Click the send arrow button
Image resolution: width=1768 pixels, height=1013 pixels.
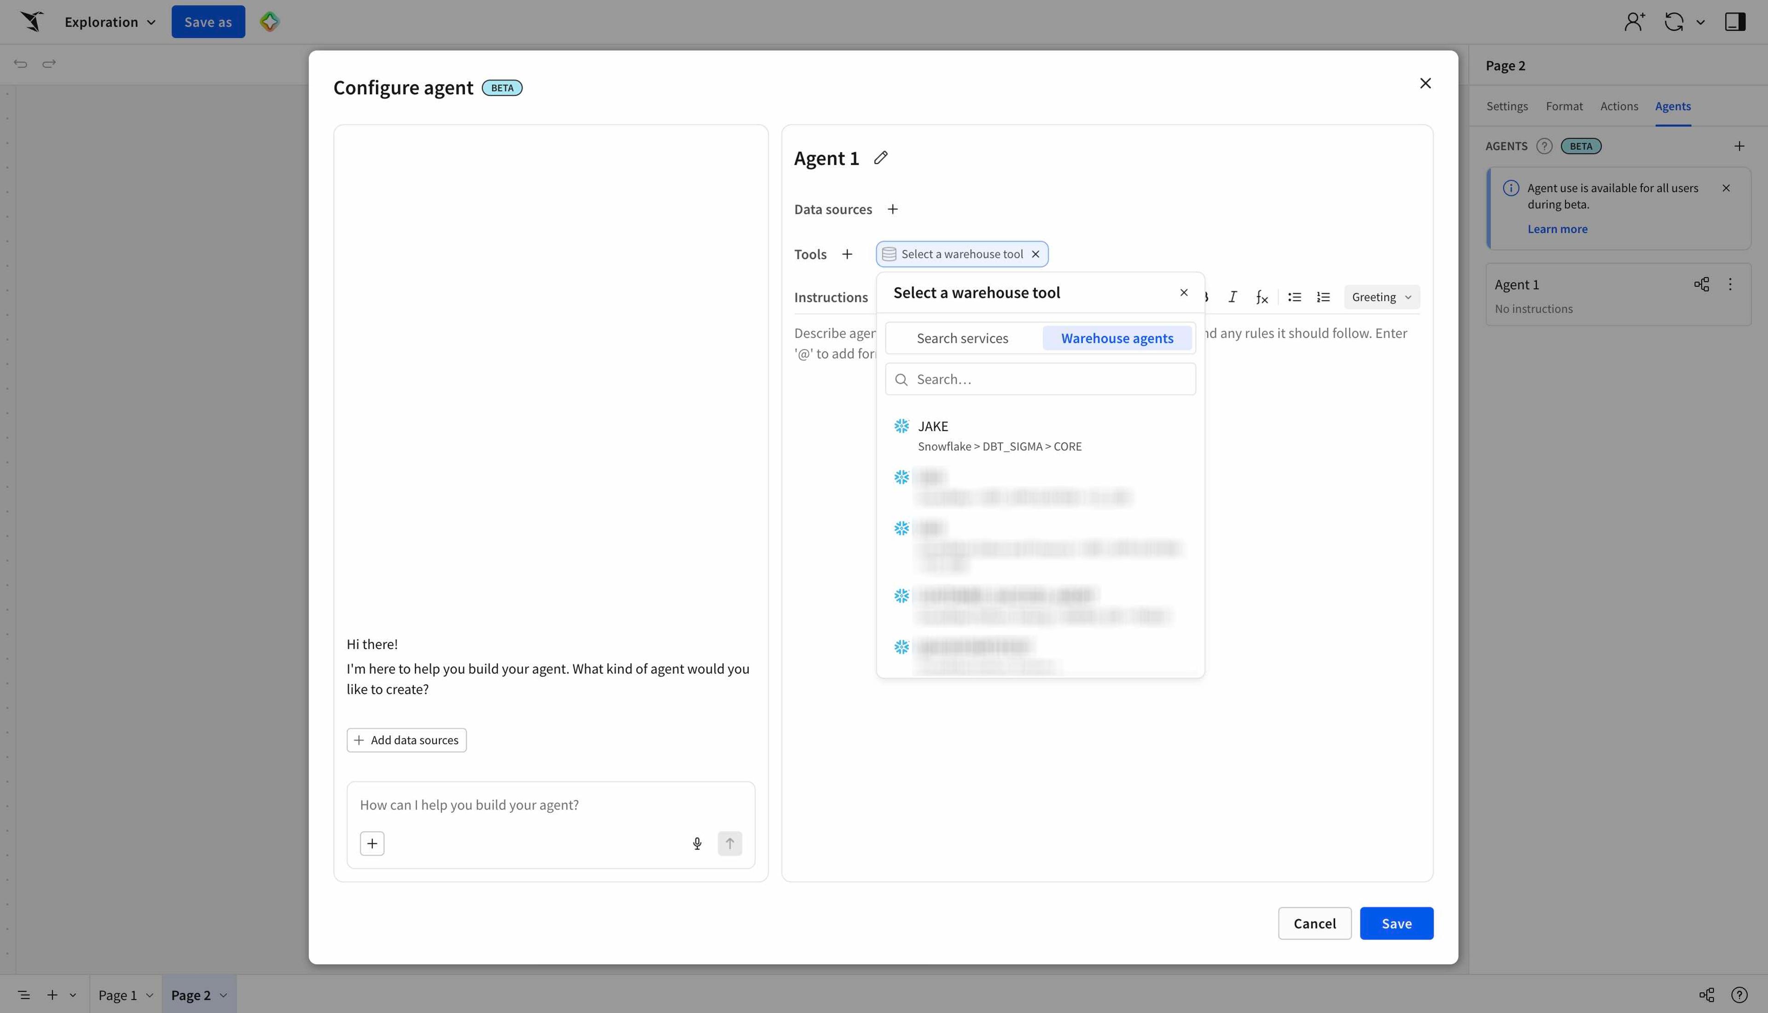pyautogui.click(x=730, y=844)
